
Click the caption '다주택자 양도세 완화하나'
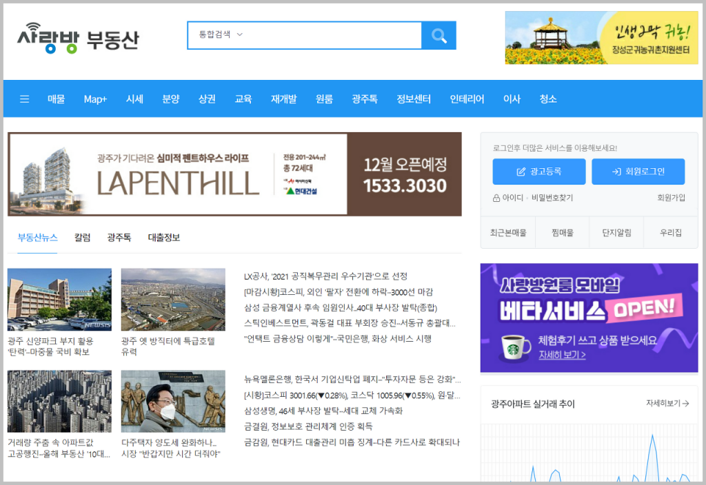tap(171, 448)
